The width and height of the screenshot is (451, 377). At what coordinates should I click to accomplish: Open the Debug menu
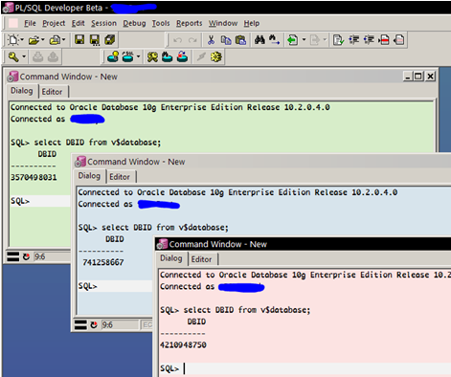[134, 23]
